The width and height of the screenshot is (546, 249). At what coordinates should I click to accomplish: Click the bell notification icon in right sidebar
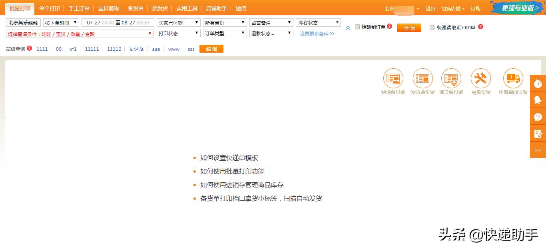point(538,100)
